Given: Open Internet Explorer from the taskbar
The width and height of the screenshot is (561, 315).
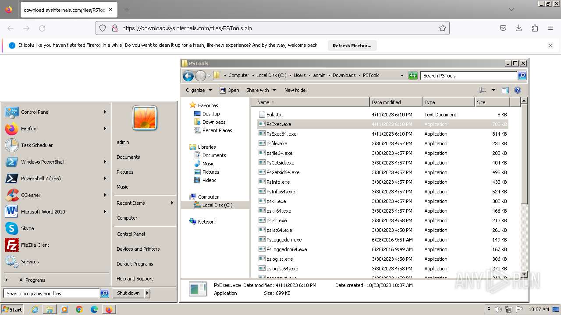Looking at the screenshot, I should click(35, 309).
